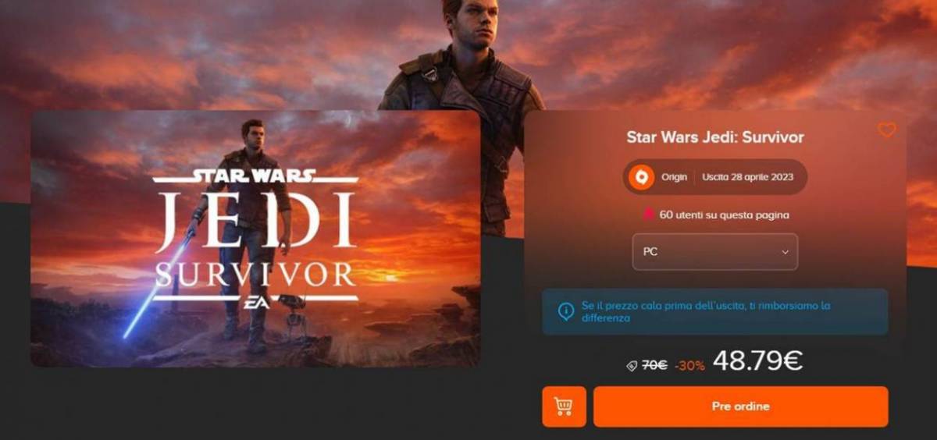Click the user icon beside 60 utenti

648,215
